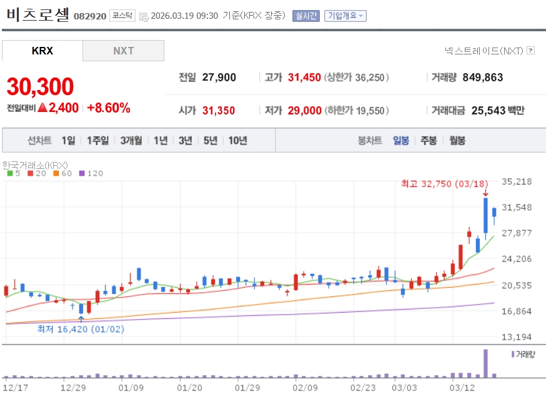
Task: Select 월봉 monthly candlestick chart
Action: click(x=457, y=141)
